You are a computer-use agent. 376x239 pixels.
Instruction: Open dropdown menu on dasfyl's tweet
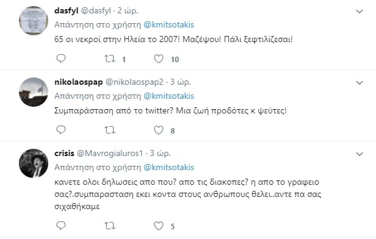point(360,11)
